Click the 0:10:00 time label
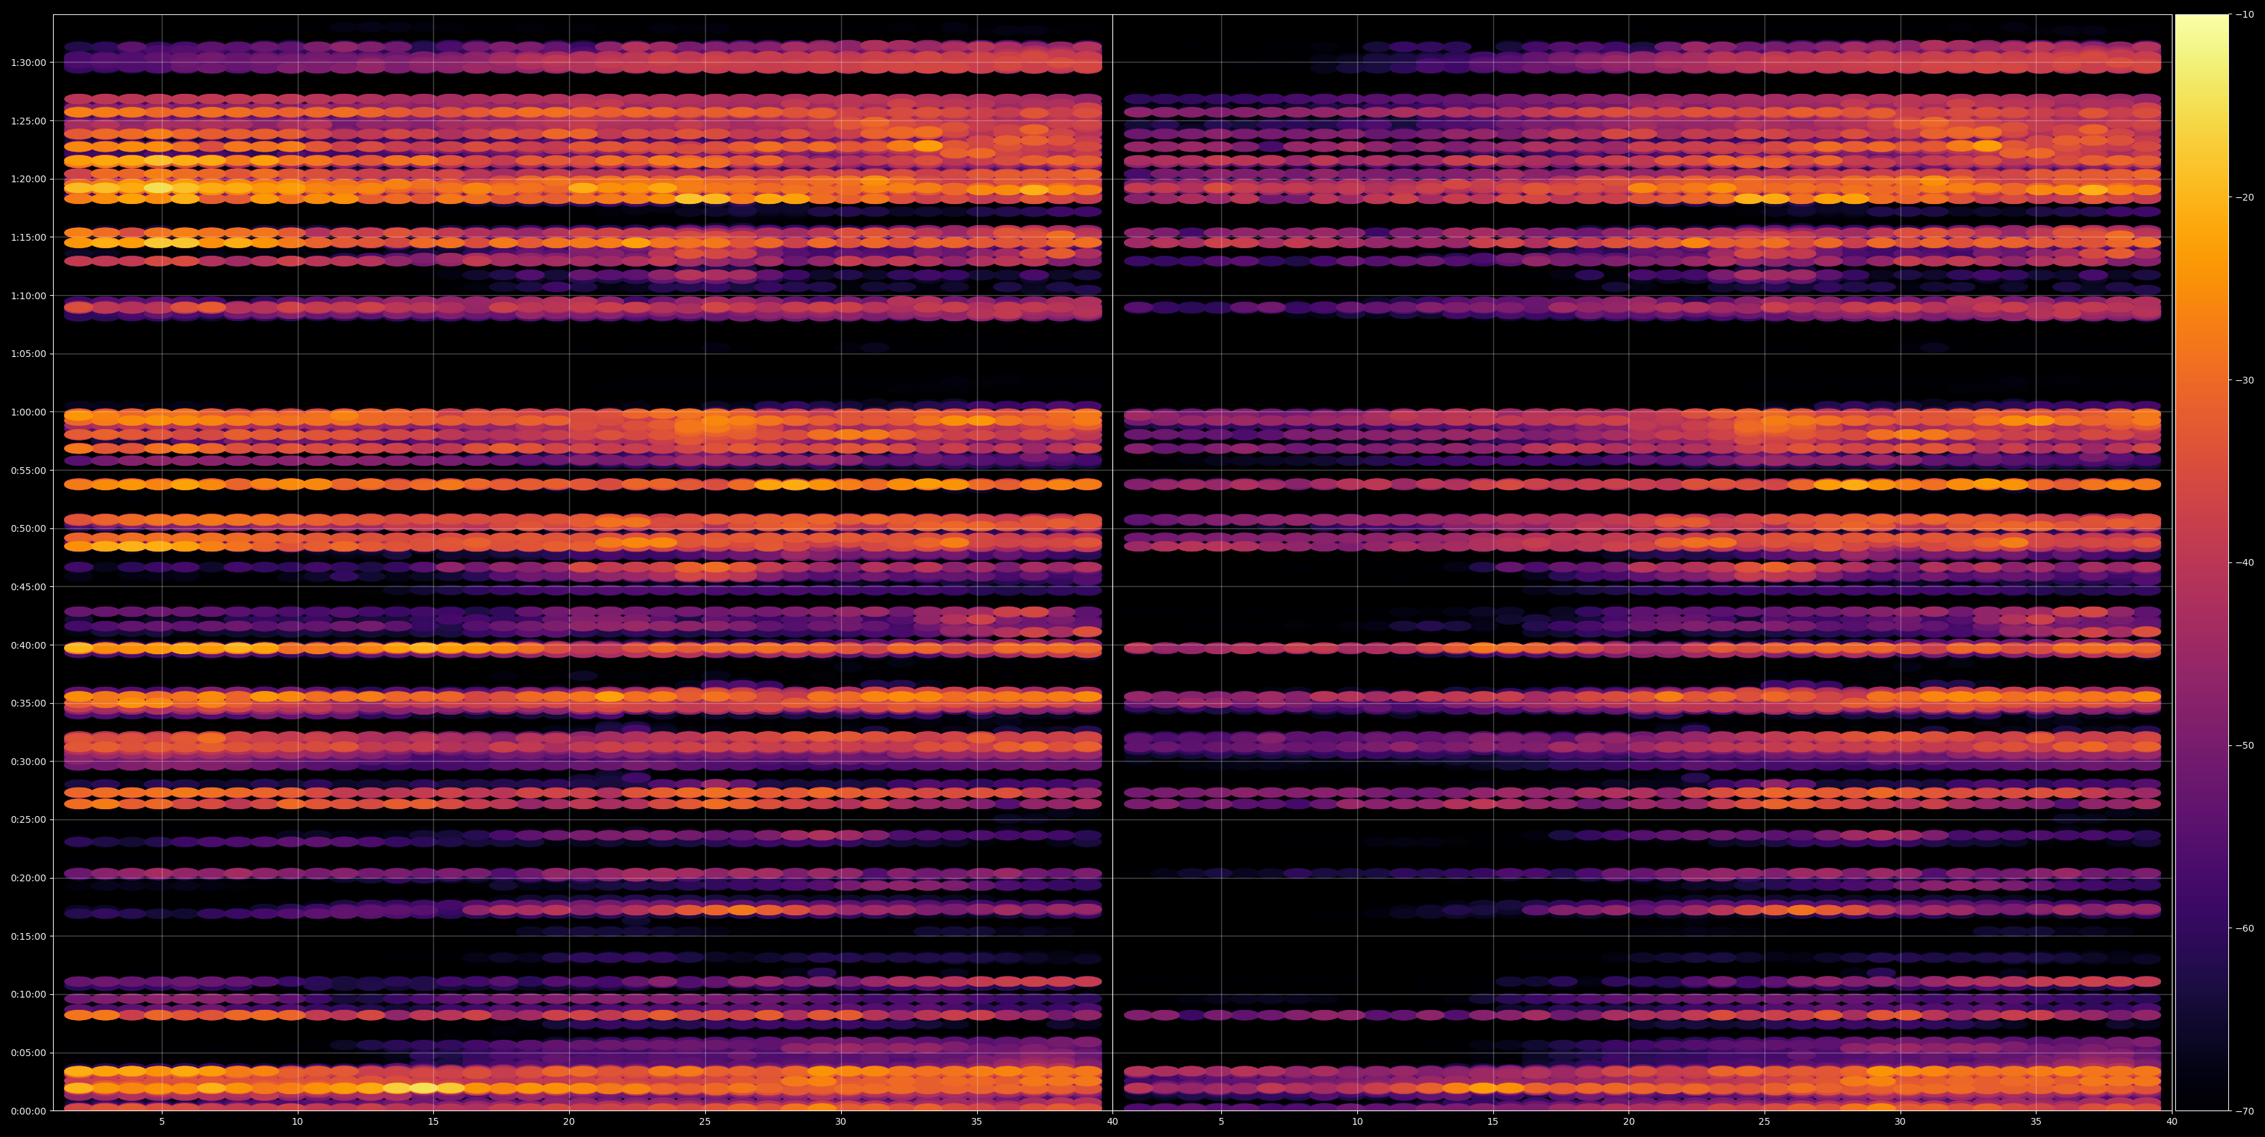 [x=29, y=995]
